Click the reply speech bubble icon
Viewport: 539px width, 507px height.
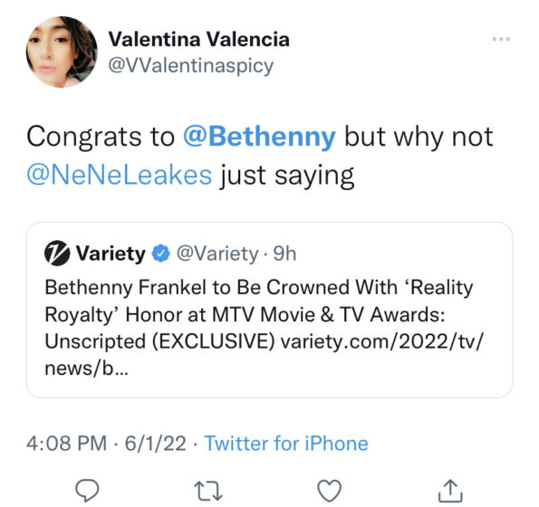click(x=87, y=490)
